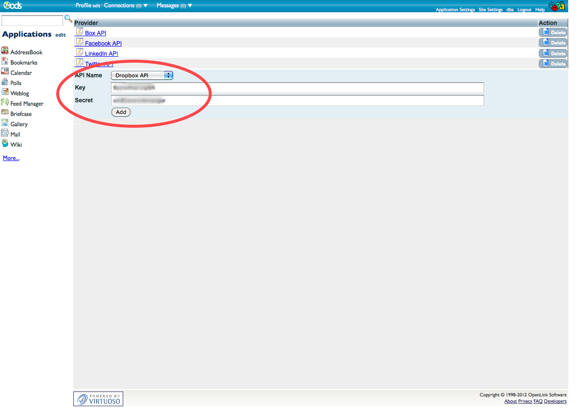
Task: Click the Powered by Virtuoso logo
Action: [98, 399]
